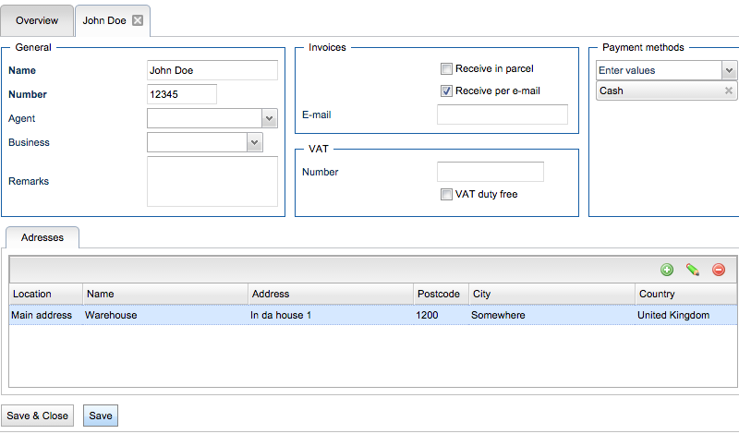739x434 pixels.
Task: Sort addresses by Postcode column header
Action: [440, 294]
